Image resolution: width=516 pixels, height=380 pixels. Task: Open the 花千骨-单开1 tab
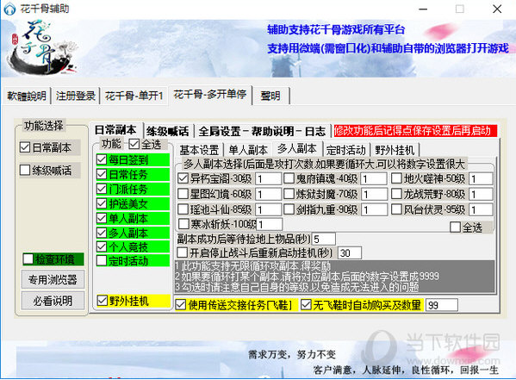pyautogui.click(x=134, y=96)
